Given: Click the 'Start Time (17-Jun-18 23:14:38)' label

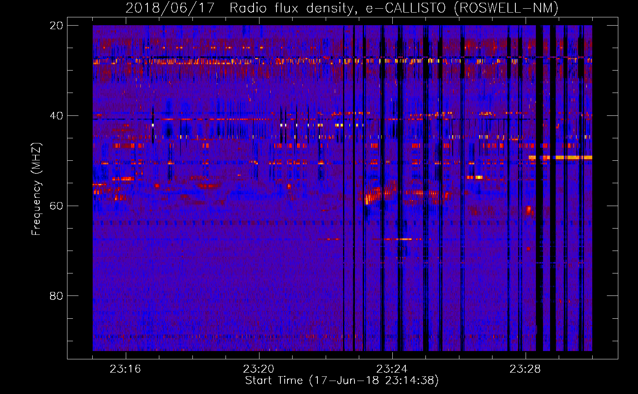Looking at the screenshot, I should [342, 381].
